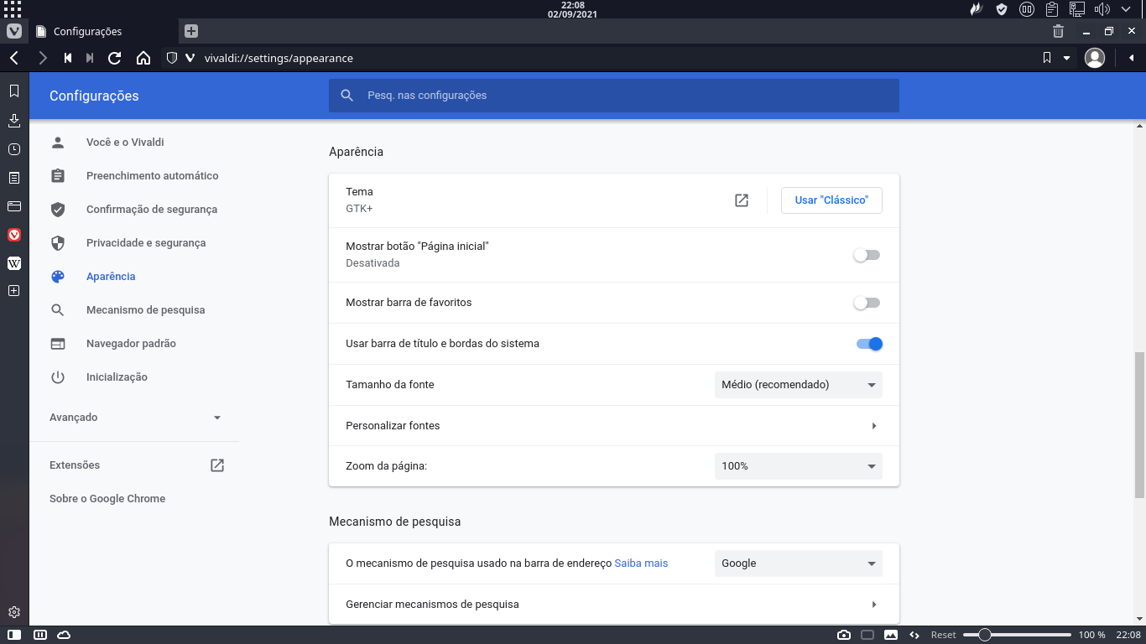This screenshot has height=644, width=1146.
Task: Click the rewind history button
Action: (68, 58)
